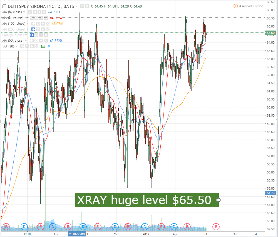Open dropdown arrow next to MA (50, close)
Screen dimensions: 278x237
click(26, 41)
